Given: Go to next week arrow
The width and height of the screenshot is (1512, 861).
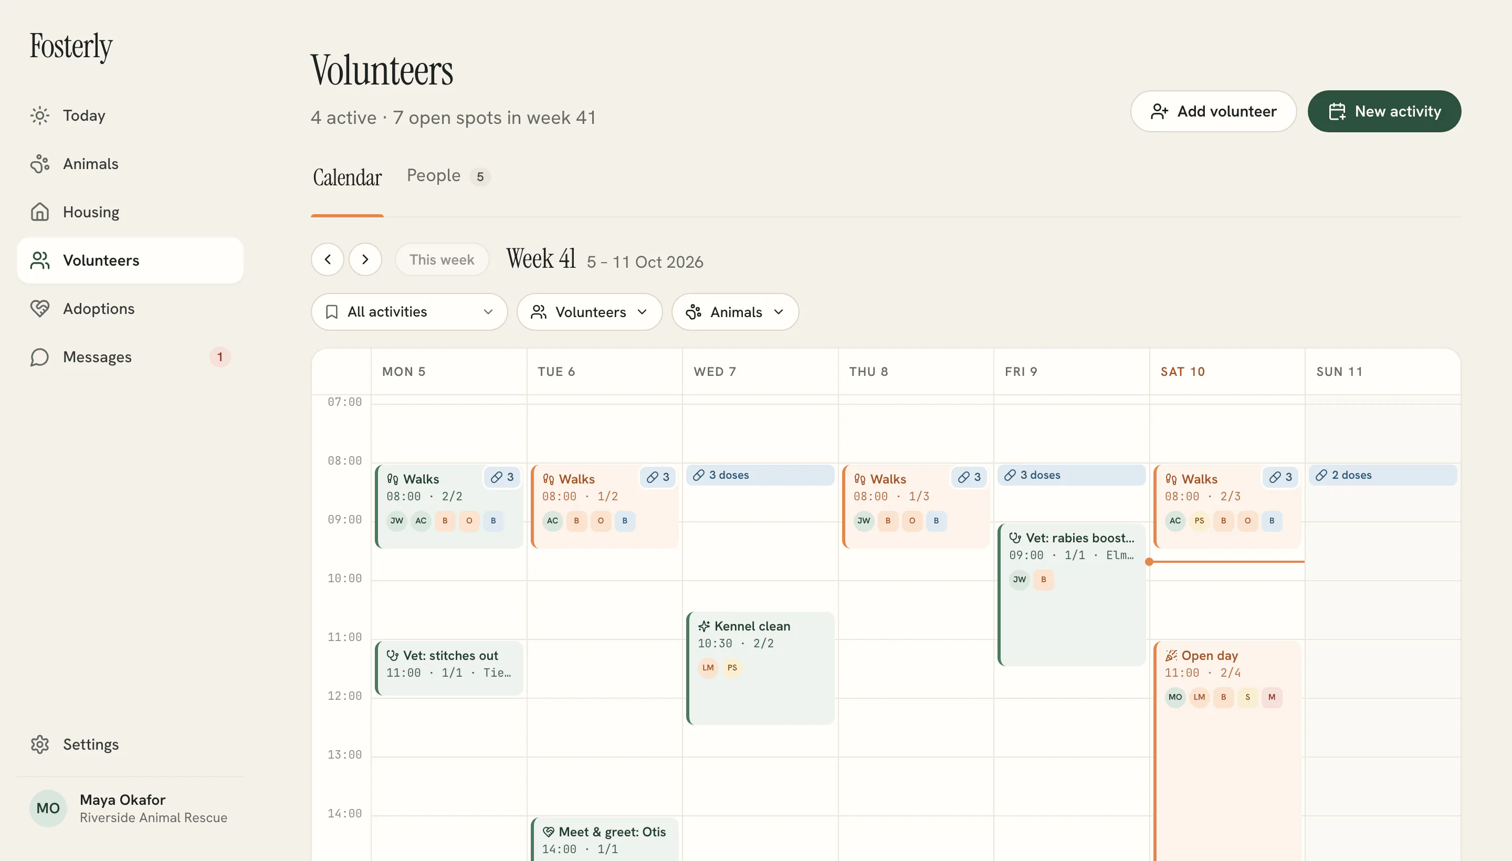Looking at the screenshot, I should [x=365, y=259].
